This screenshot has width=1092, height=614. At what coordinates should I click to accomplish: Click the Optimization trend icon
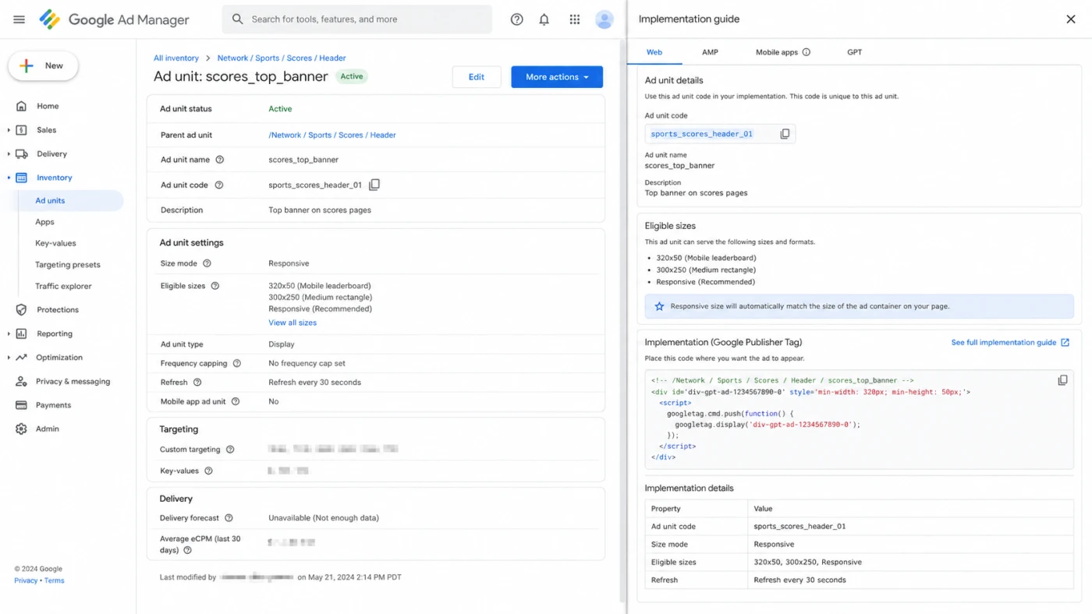(21, 358)
